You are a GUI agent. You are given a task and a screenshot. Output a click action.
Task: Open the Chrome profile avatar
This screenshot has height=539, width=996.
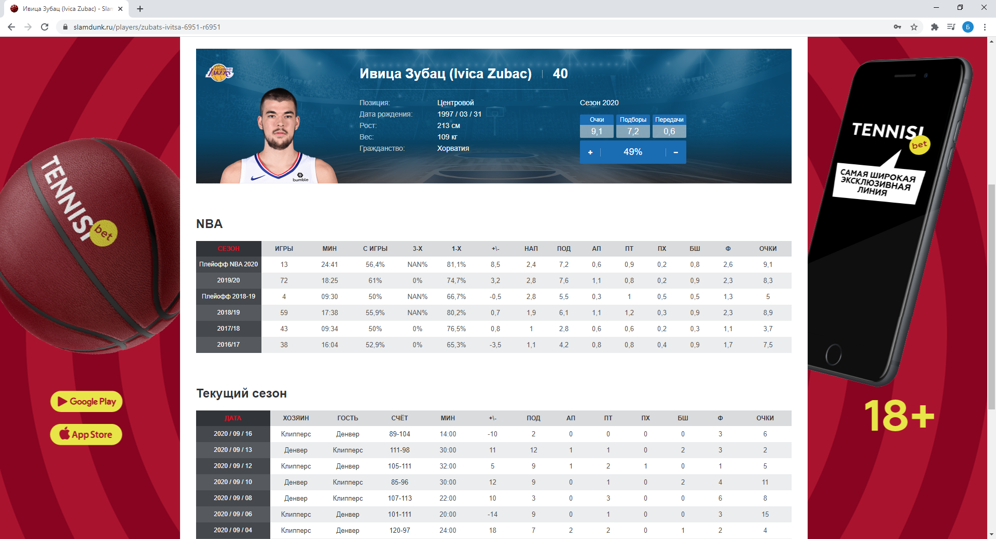(968, 27)
